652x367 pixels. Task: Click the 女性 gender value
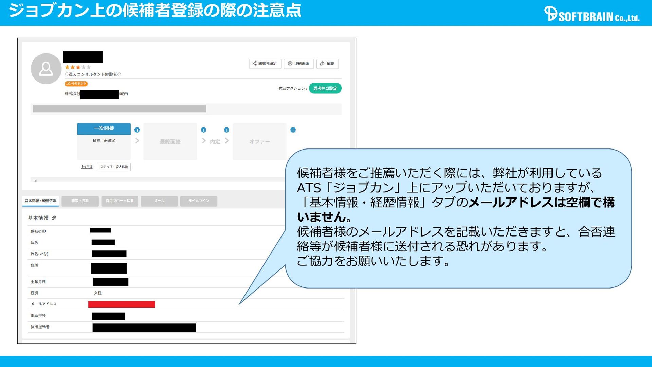98,293
